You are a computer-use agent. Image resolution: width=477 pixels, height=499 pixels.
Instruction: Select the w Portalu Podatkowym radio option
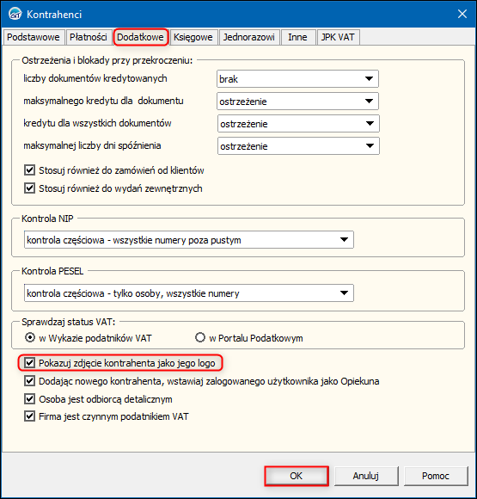pyautogui.click(x=200, y=337)
